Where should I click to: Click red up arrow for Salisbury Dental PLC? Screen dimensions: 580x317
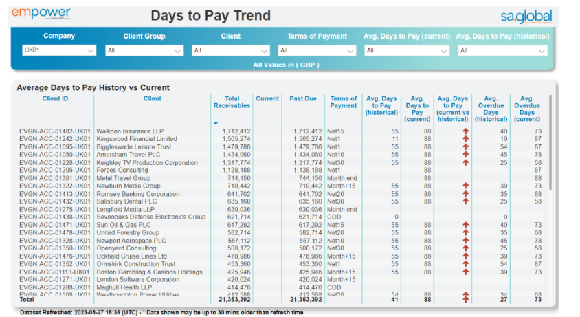(466, 201)
